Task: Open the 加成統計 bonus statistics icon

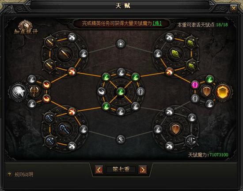Action: pos(26,27)
